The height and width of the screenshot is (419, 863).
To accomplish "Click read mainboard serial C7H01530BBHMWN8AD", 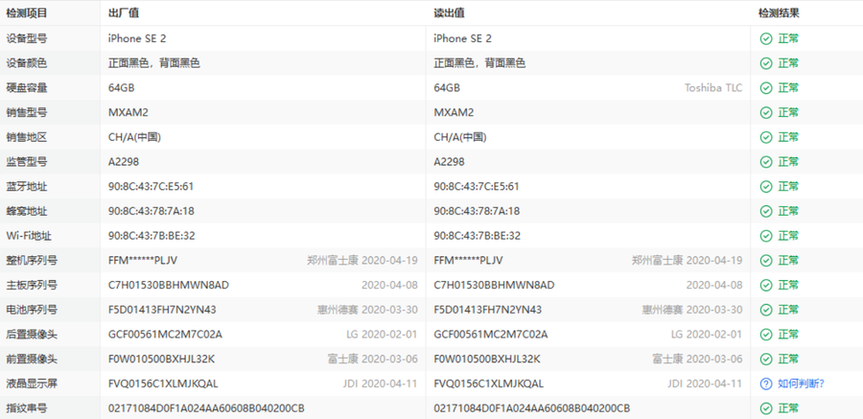I will pyautogui.click(x=494, y=285).
